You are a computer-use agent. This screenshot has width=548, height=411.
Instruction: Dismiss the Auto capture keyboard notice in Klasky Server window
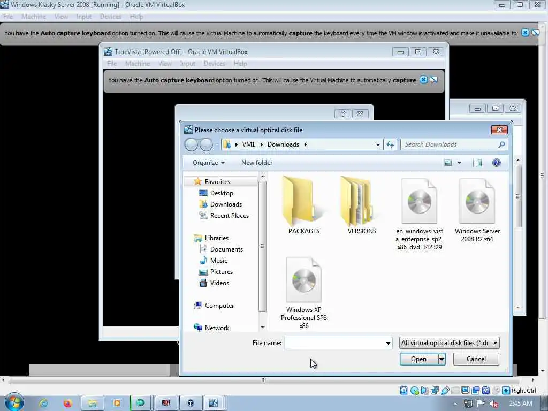[x=525, y=33]
